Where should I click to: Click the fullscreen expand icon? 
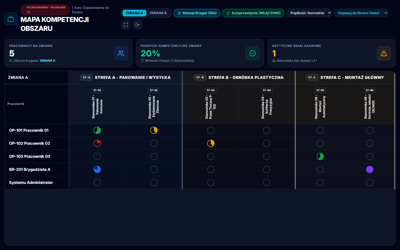point(126,25)
